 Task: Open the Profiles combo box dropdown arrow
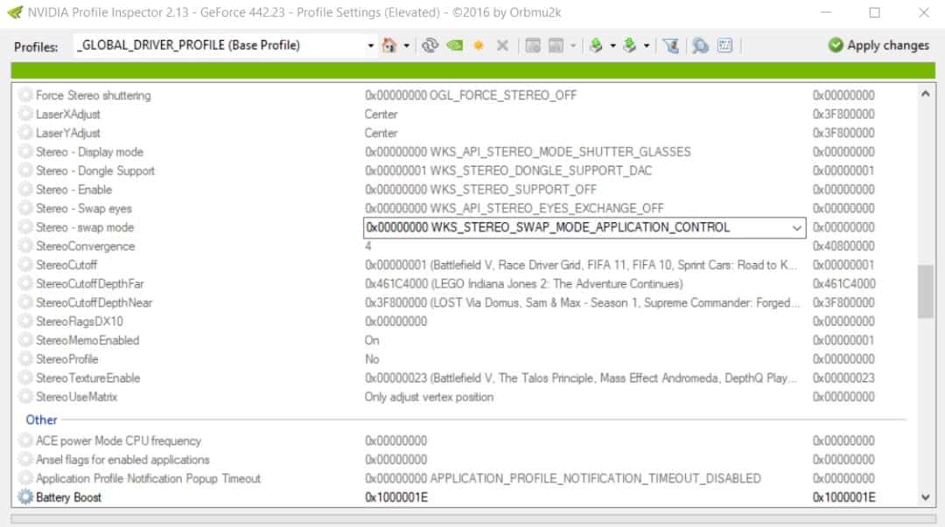click(370, 45)
